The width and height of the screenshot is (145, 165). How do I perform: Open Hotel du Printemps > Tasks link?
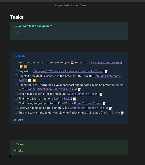pos(107,76)
